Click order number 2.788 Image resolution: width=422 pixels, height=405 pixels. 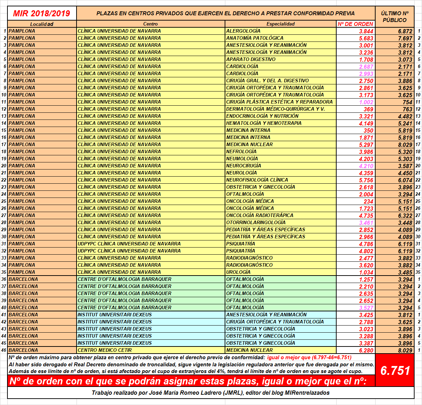pyautogui.click(x=355, y=322)
